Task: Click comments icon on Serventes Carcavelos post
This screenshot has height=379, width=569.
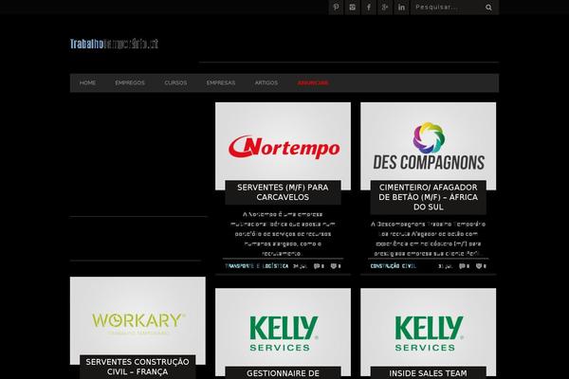Action: (x=319, y=266)
